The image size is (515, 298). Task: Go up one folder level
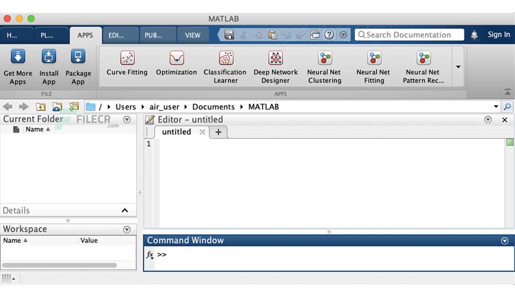41,107
